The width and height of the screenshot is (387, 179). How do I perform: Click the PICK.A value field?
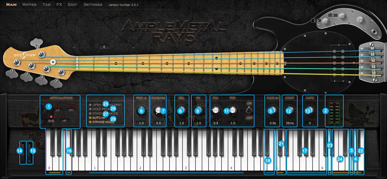(x=141, y=123)
